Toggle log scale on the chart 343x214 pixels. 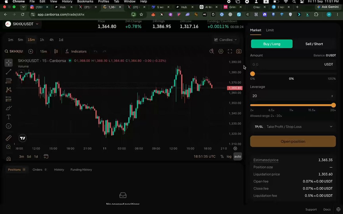[x=229, y=156]
